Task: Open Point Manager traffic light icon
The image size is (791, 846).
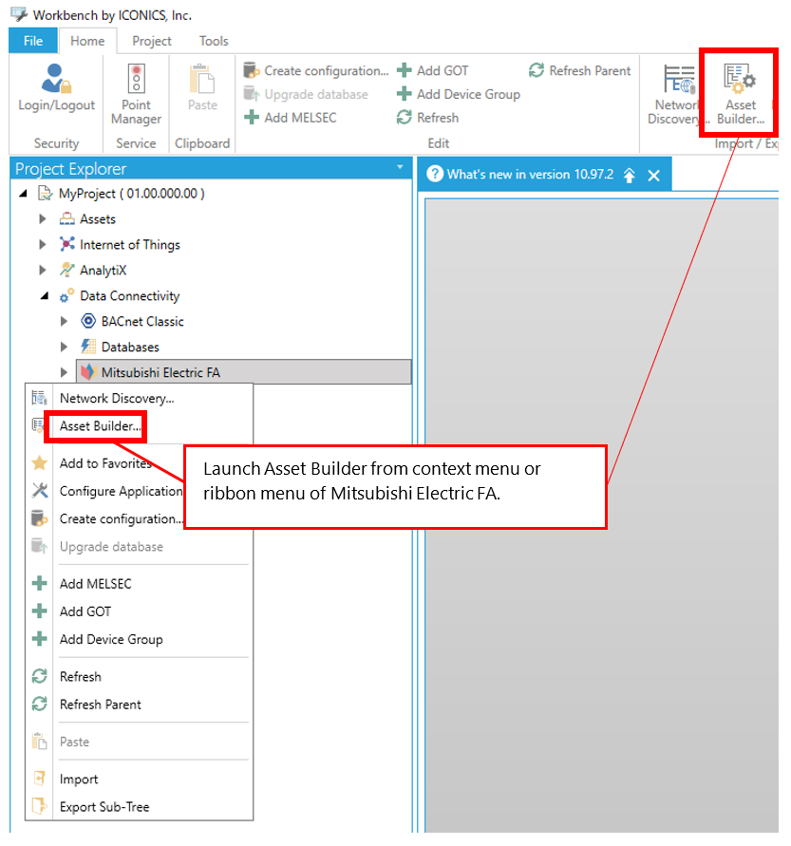Action: point(136,79)
